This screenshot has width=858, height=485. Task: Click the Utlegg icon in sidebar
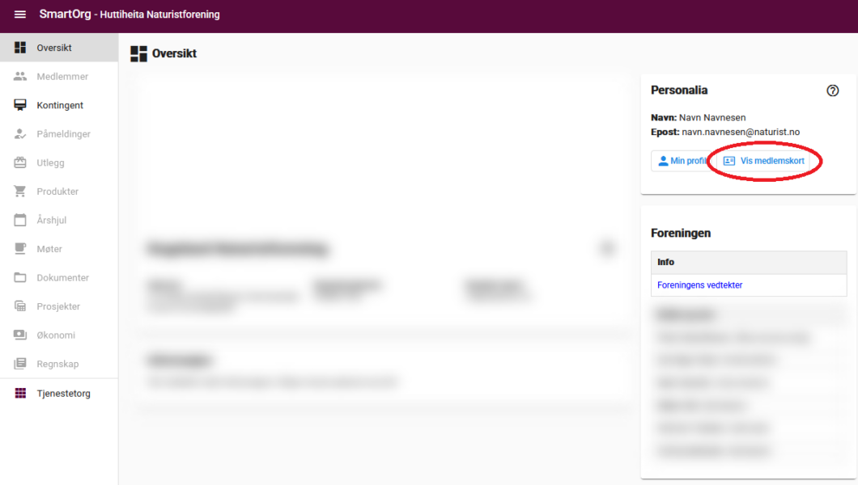20,162
